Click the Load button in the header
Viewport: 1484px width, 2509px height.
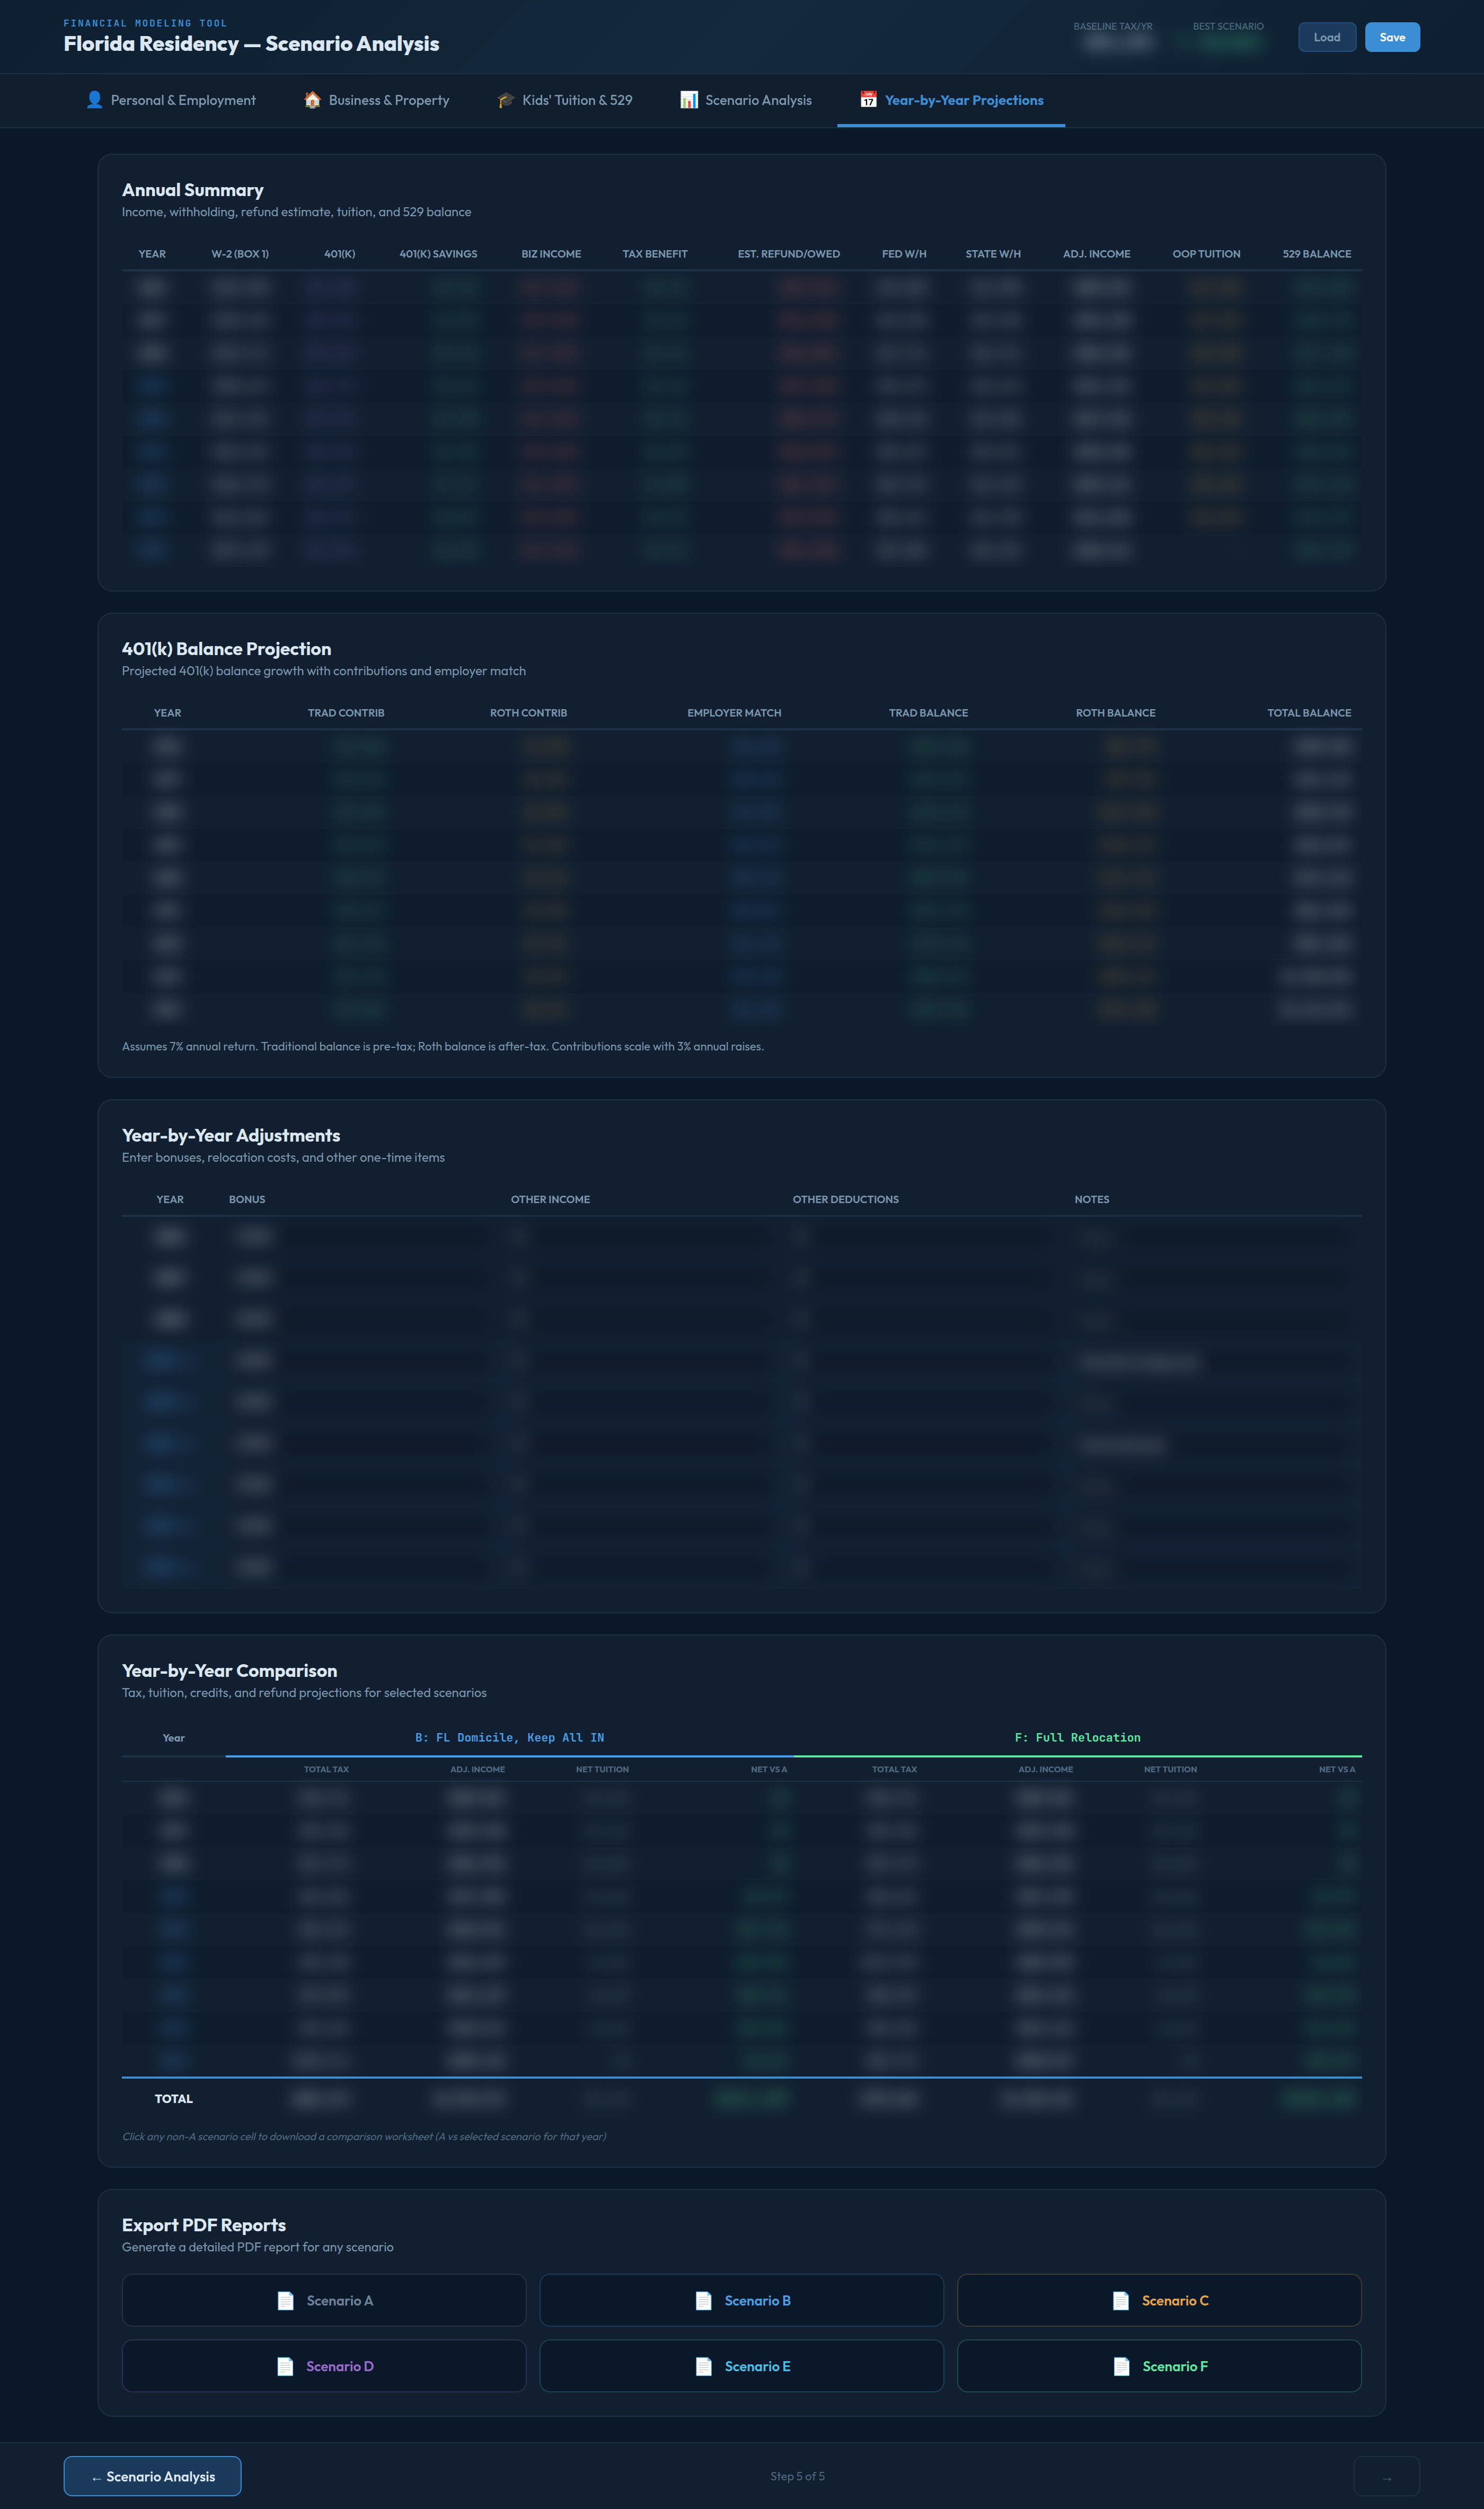(1327, 37)
